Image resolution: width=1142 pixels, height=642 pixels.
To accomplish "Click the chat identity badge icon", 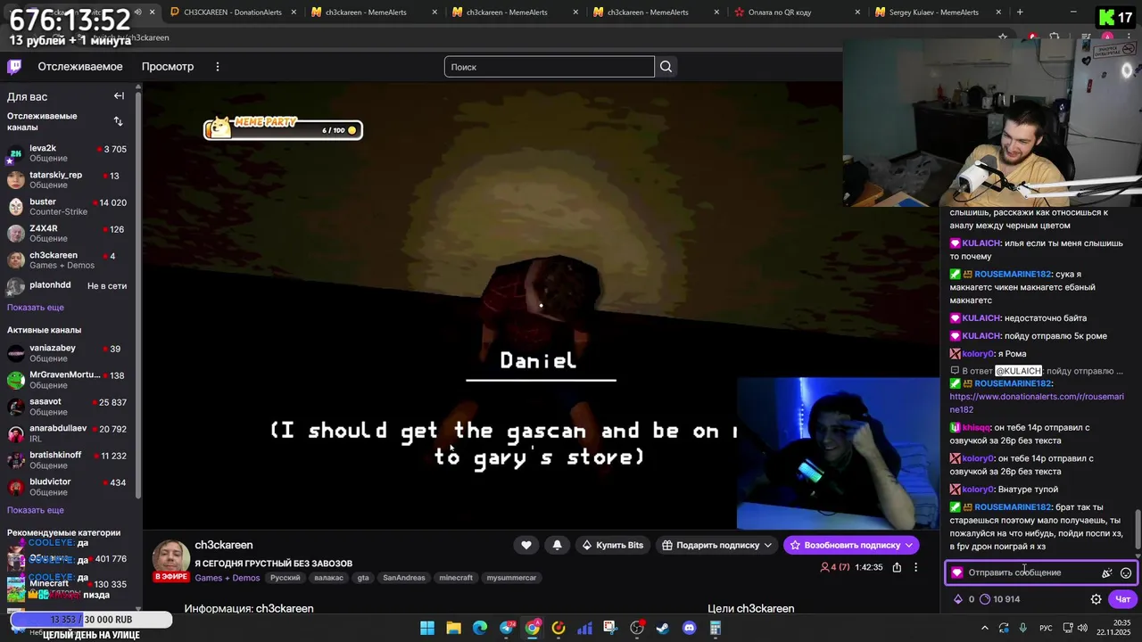I will [x=957, y=573].
